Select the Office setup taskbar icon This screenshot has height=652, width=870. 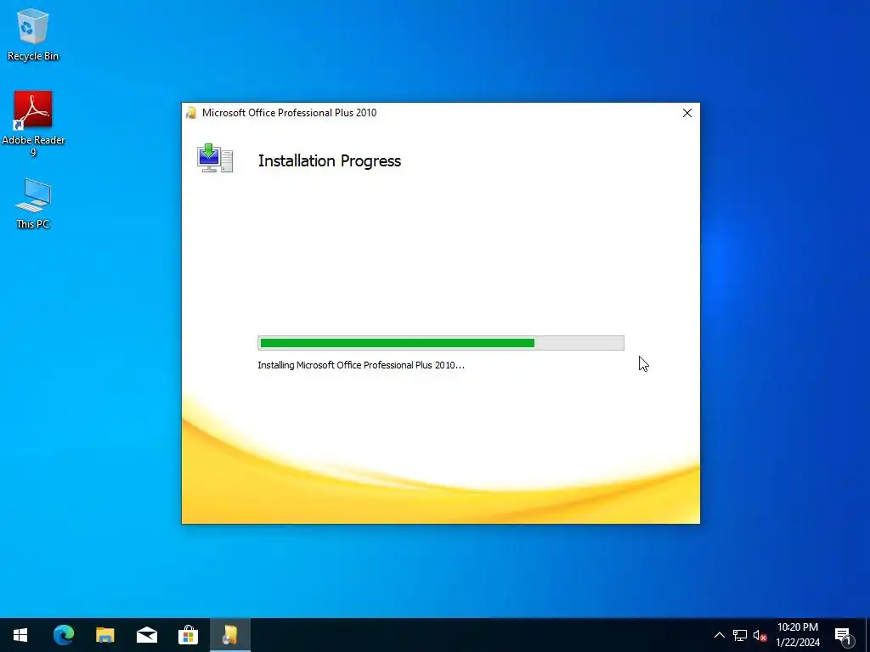click(229, 635)
